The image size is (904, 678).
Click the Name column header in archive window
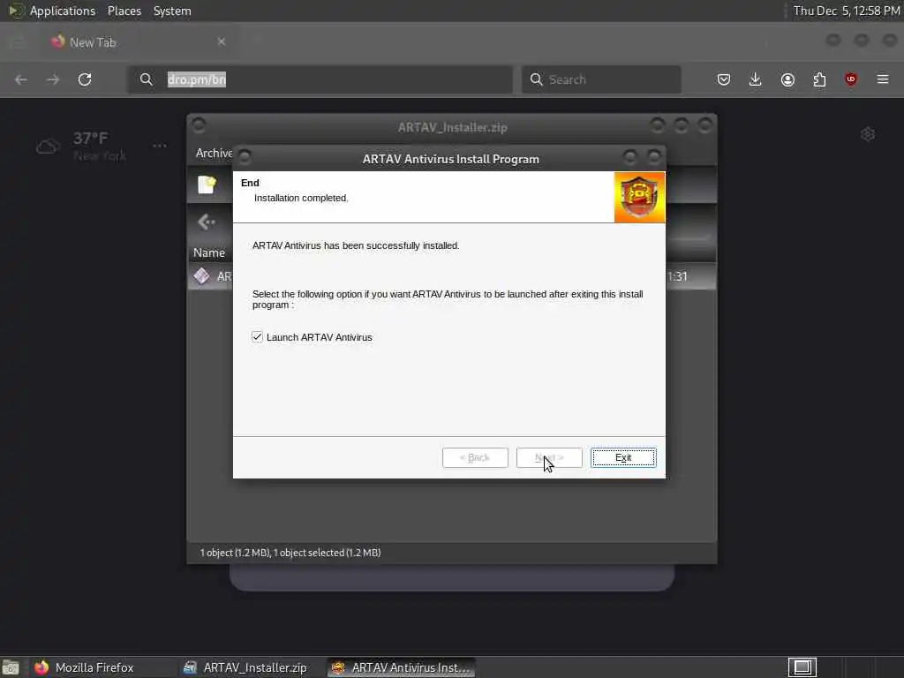click(x=209, y=252)
